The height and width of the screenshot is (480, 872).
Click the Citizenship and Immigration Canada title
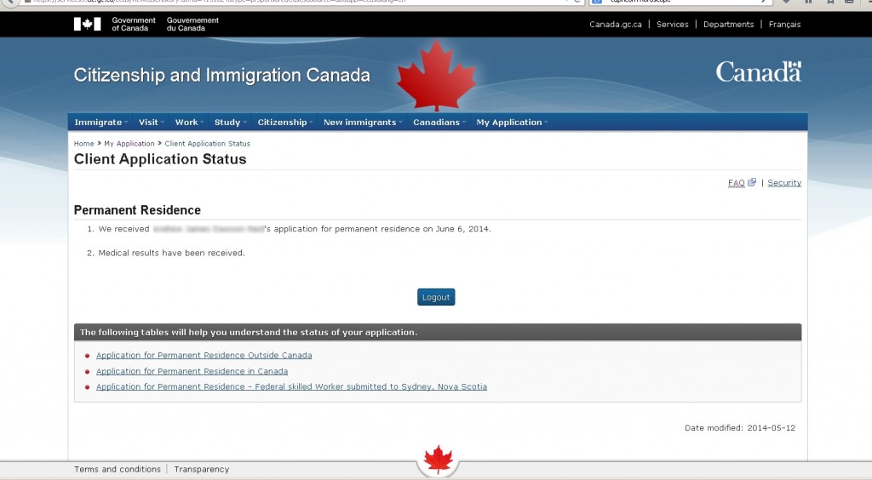tap(222, 75)
